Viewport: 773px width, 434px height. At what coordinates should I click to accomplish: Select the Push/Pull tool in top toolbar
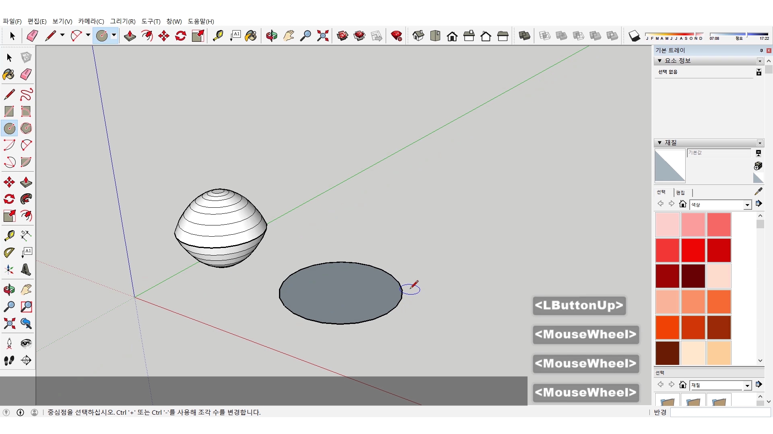click(x=130, y=36)
